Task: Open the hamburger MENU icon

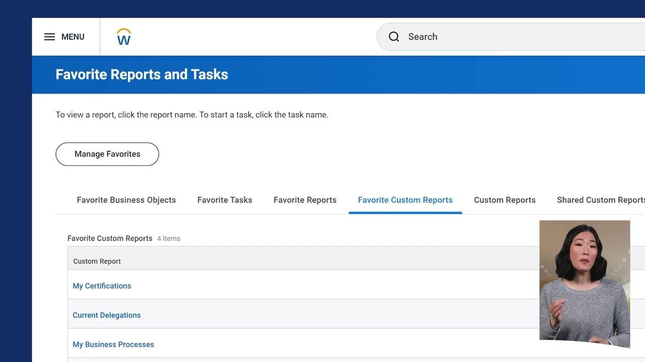Action: tap(49, 37)
